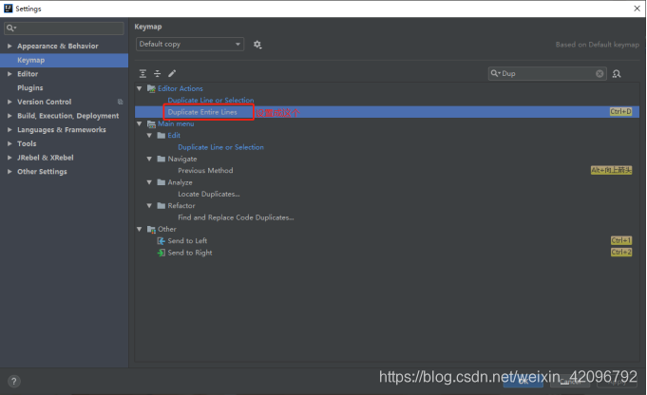The width and height of the screenshot is (647, 395).
Task: Open the Tools settings category
Action: point(27,143)
